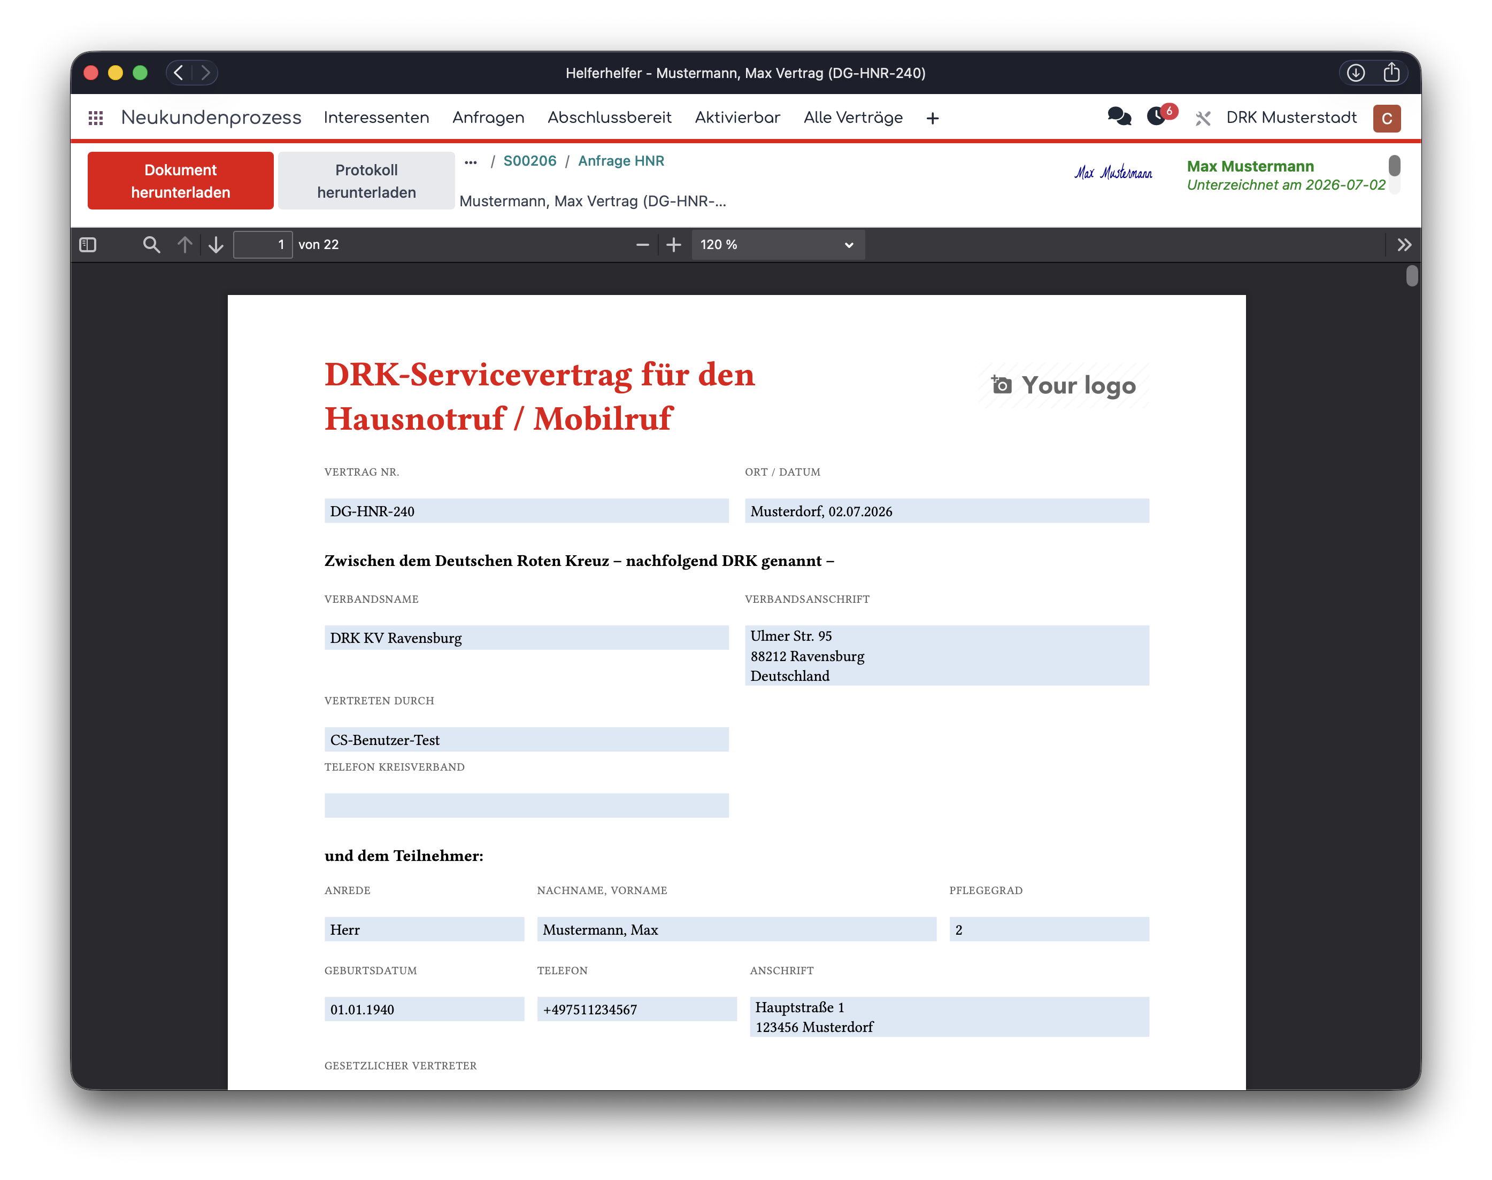The width and height of the screenshot is (1492, 1180).
Task: Click Telefon field +497511234567
Action: [x=637, y=1010]
